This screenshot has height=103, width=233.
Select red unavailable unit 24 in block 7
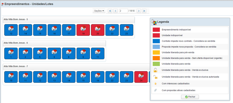click(141, 77)
